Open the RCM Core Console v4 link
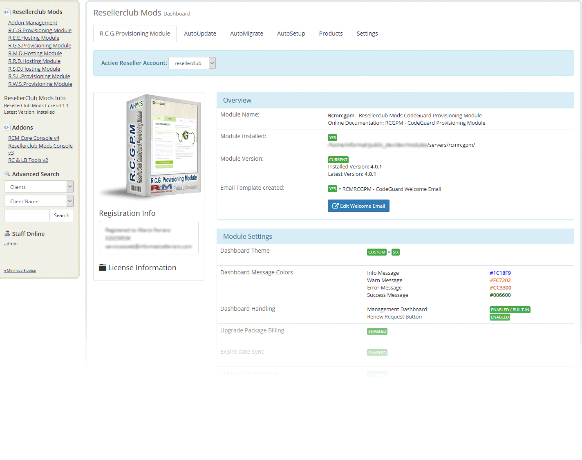Viewport: 582px width, 460px height. (x=34, y=138)
